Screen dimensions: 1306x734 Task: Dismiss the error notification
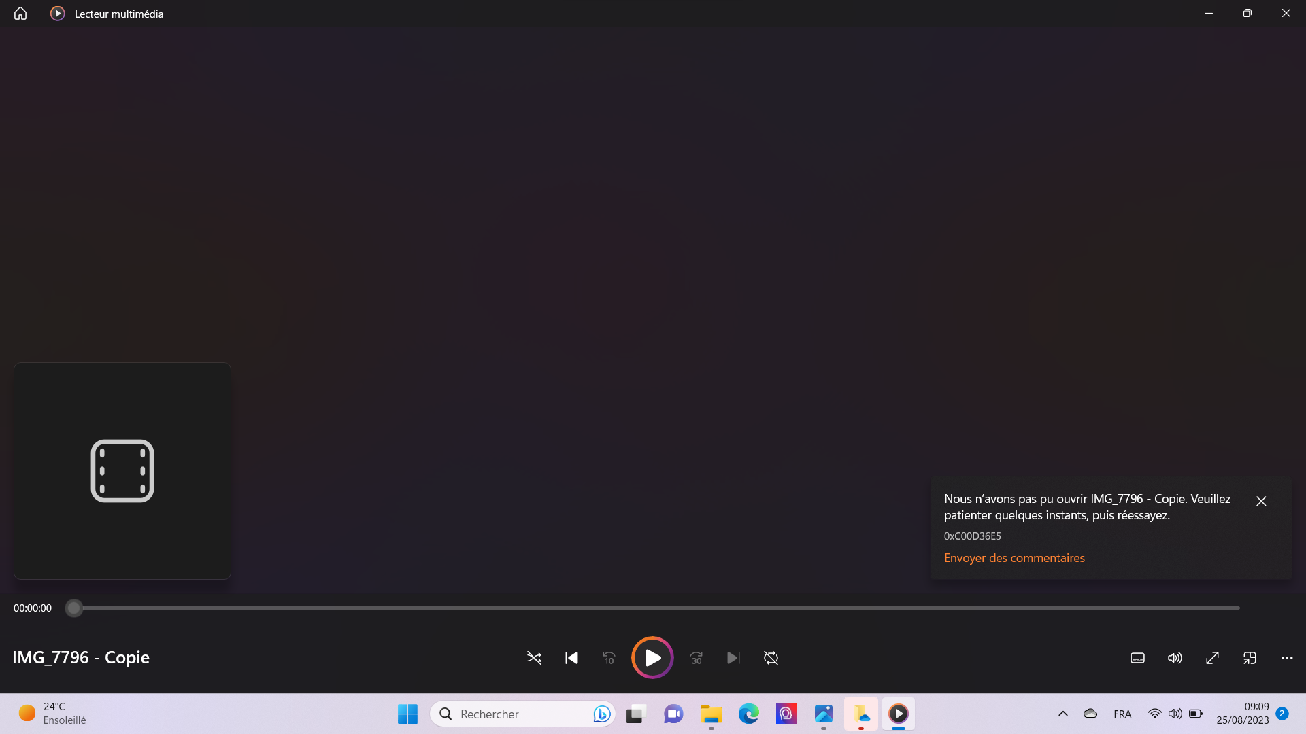tap(1261, 501)
